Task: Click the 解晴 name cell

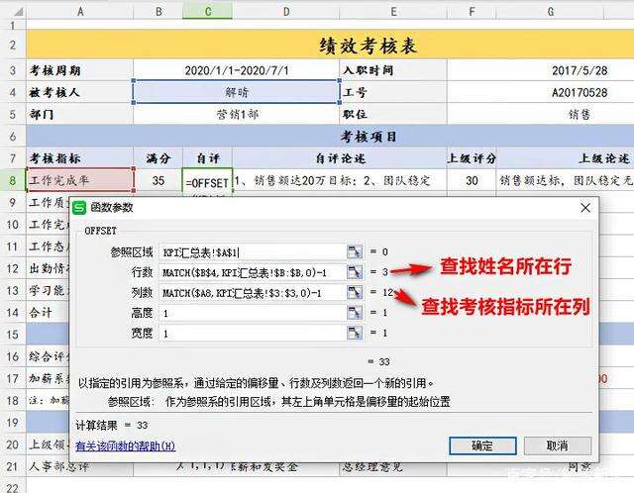Action: click(x=237, y=92)
